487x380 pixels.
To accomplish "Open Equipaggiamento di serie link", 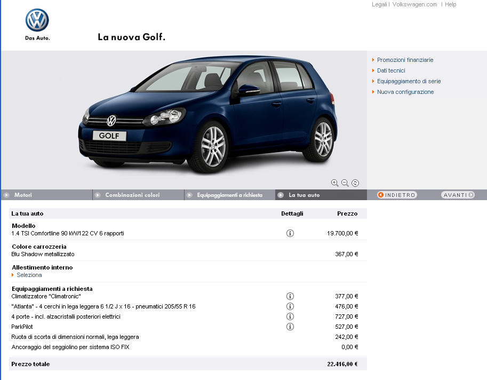I will [409, 81].
